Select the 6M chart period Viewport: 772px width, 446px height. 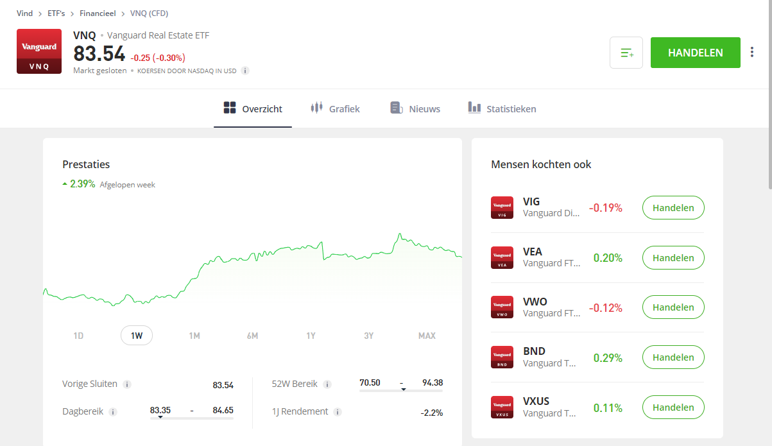click(x=252, y=336)
